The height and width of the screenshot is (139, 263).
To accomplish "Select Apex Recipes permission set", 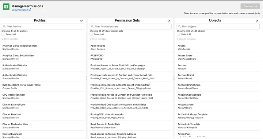I will click(x=130, y=47).
